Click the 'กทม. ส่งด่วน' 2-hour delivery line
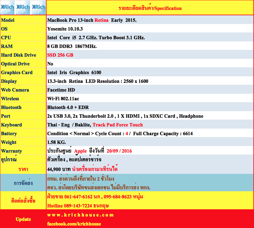Screen dimensions: 254x228 (81, 178)
